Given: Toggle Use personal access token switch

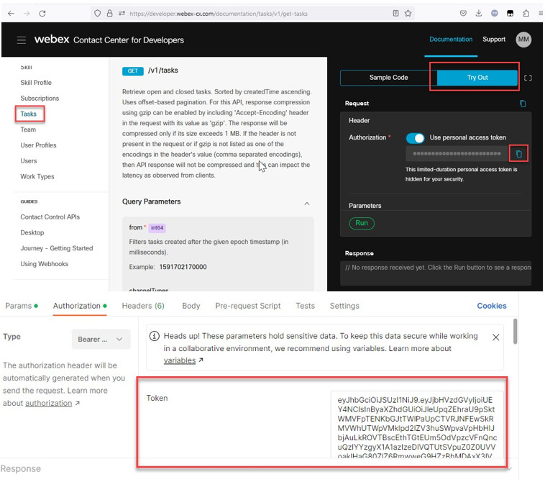Looking at the screenshot, I should (x=415, y=138).
